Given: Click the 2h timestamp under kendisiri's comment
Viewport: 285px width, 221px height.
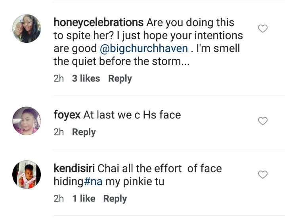Looking at the screenshot, I should coord(59,198).
